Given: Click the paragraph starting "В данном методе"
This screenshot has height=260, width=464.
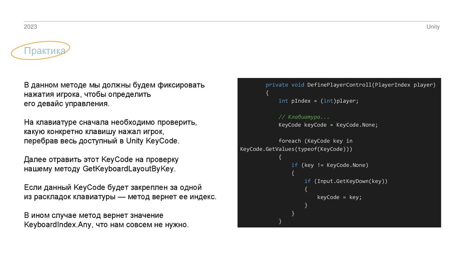Looking at the screenshot, I should pyautogui.click(x=114, y=94).
